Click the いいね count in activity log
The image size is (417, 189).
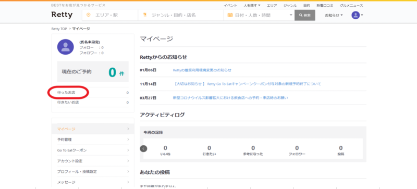(x=165, y=150)
